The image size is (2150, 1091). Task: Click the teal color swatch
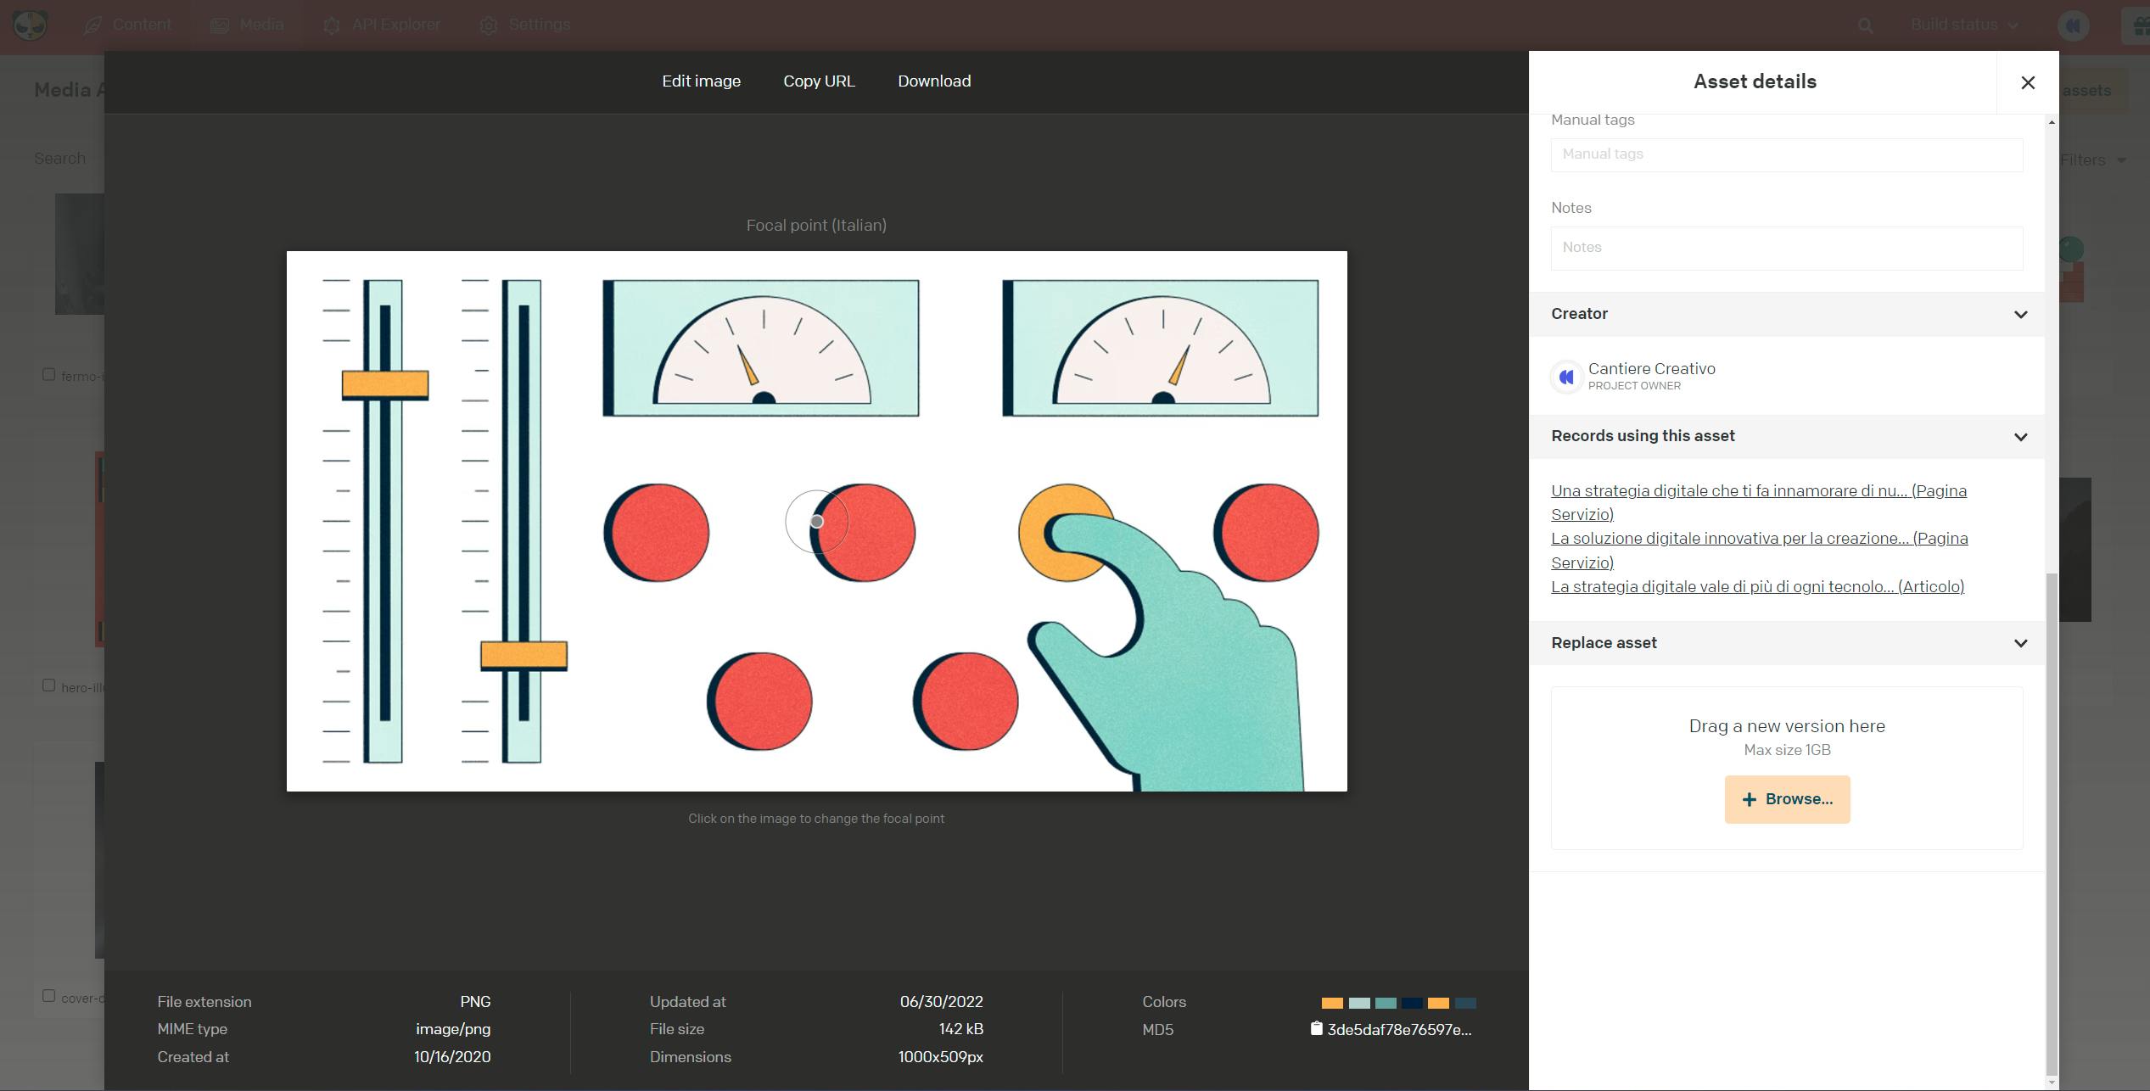click(1386, 1003)
